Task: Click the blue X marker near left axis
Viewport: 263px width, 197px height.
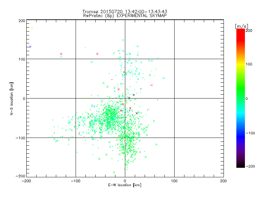Action: click(30, 47)
